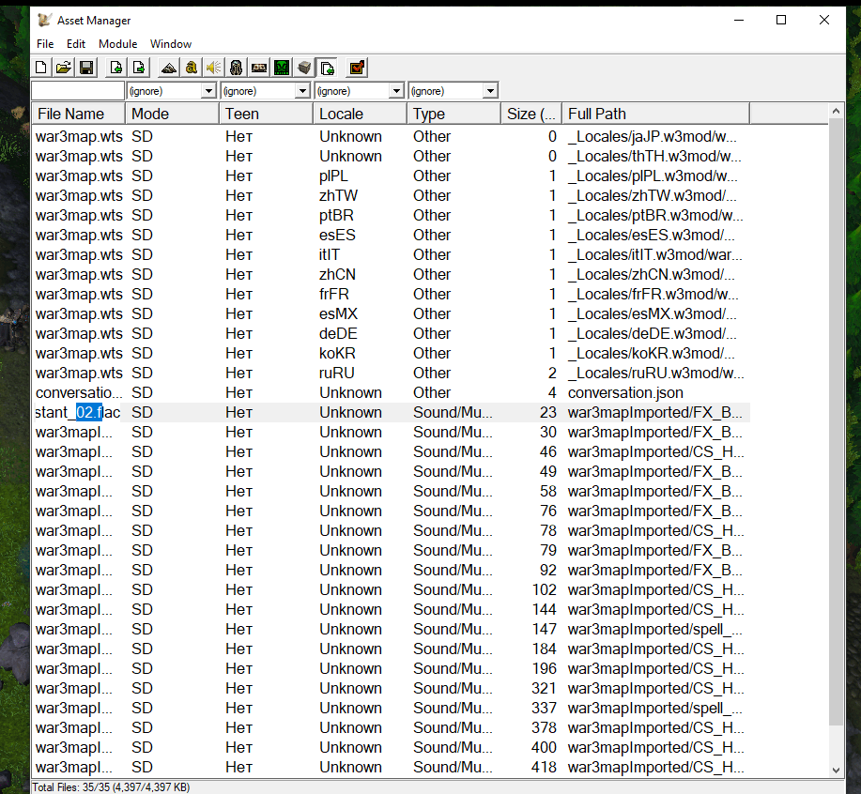Select the row with locale esES
The height and width of the screenshot is (794, 861).
[x=391, y=235]
